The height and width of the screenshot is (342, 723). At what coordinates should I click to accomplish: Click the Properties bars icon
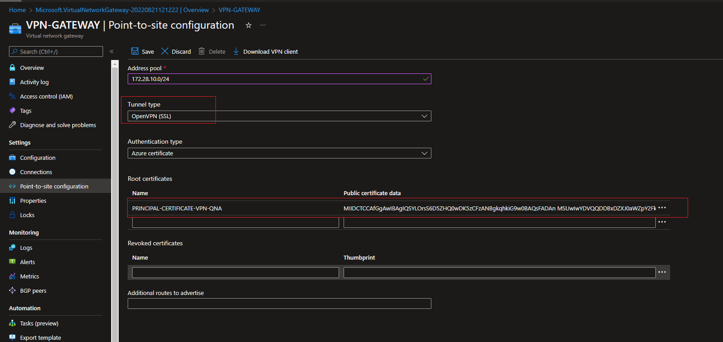[13, 201]
